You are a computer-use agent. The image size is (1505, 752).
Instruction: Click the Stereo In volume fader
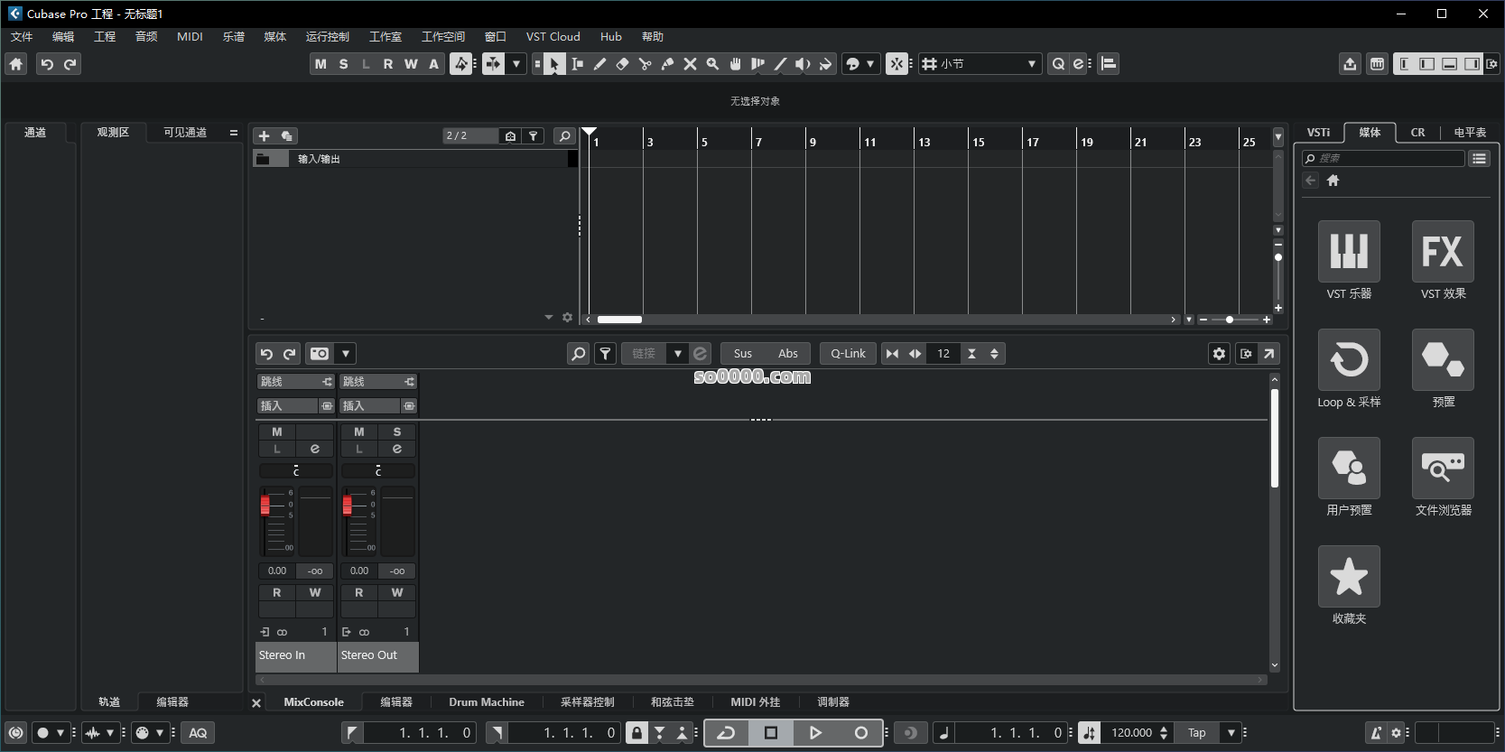(265, 504)
